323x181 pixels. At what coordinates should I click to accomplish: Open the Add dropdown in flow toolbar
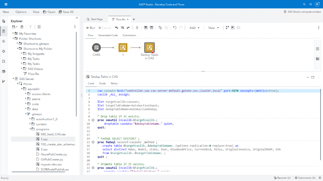pyautogui.click(x=194, y=28)
